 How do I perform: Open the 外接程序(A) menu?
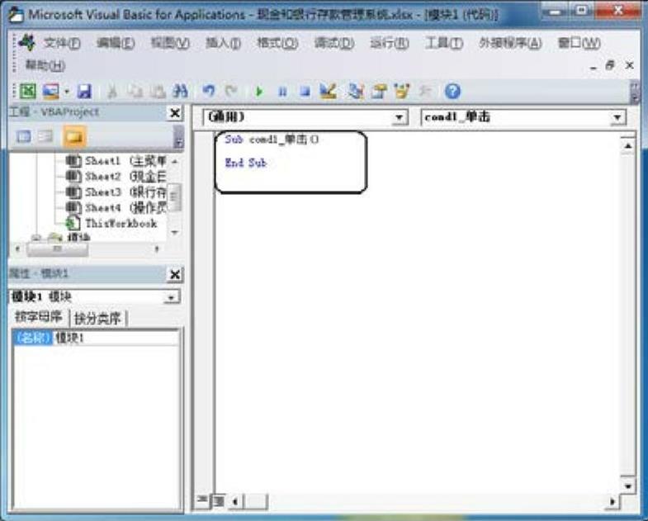point(510,43)
